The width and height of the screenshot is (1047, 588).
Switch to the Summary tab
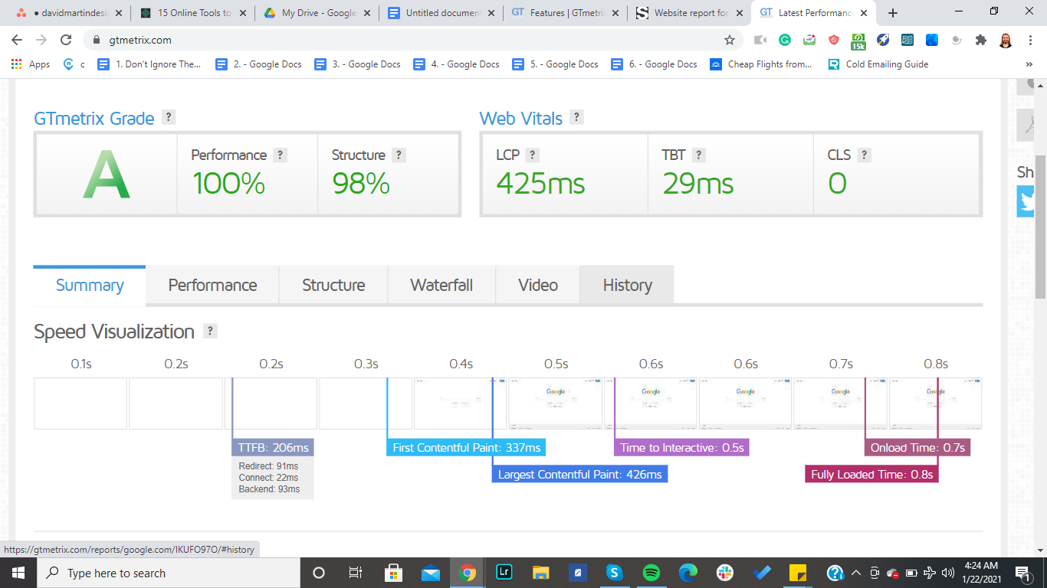pyautogui.click(x=90, y=286)
